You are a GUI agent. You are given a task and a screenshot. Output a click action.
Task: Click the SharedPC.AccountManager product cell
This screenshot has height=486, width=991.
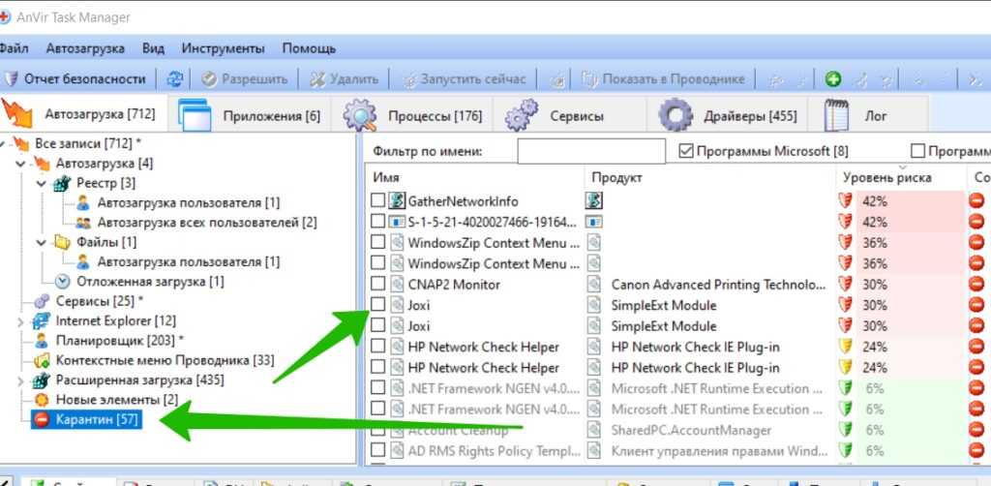tap(691, 430)
